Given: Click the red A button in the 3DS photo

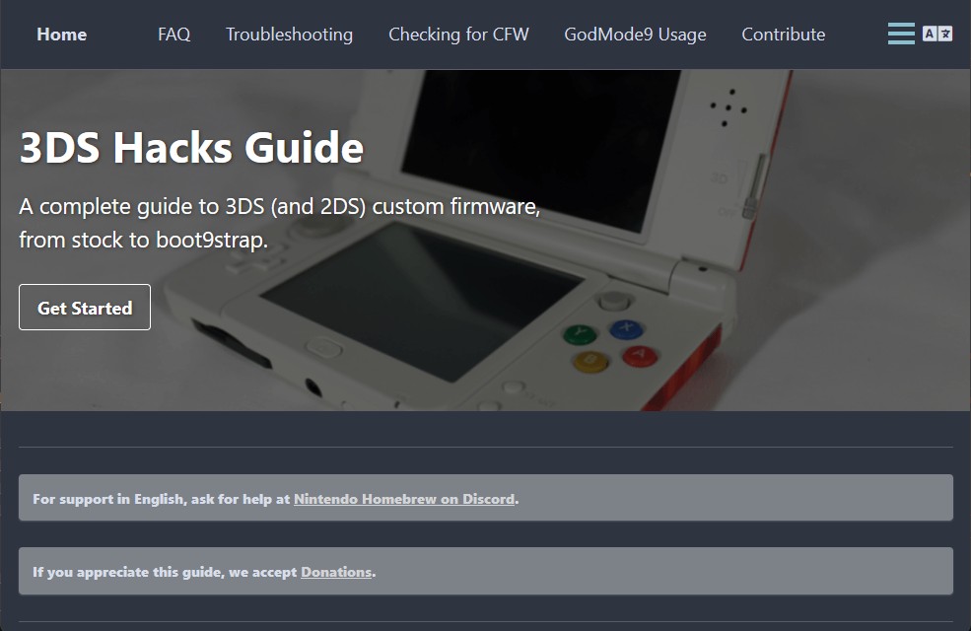Looking at the screenshot, I should 640,356.
